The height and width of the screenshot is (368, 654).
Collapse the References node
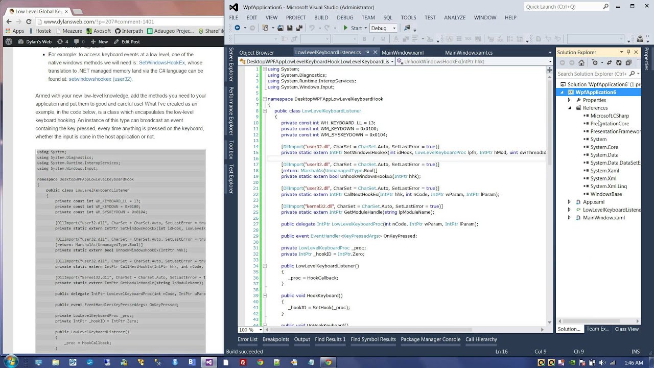tap(570, 108)
